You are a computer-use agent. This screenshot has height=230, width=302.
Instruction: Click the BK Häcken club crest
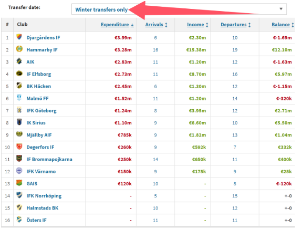[x=19, y=86]
